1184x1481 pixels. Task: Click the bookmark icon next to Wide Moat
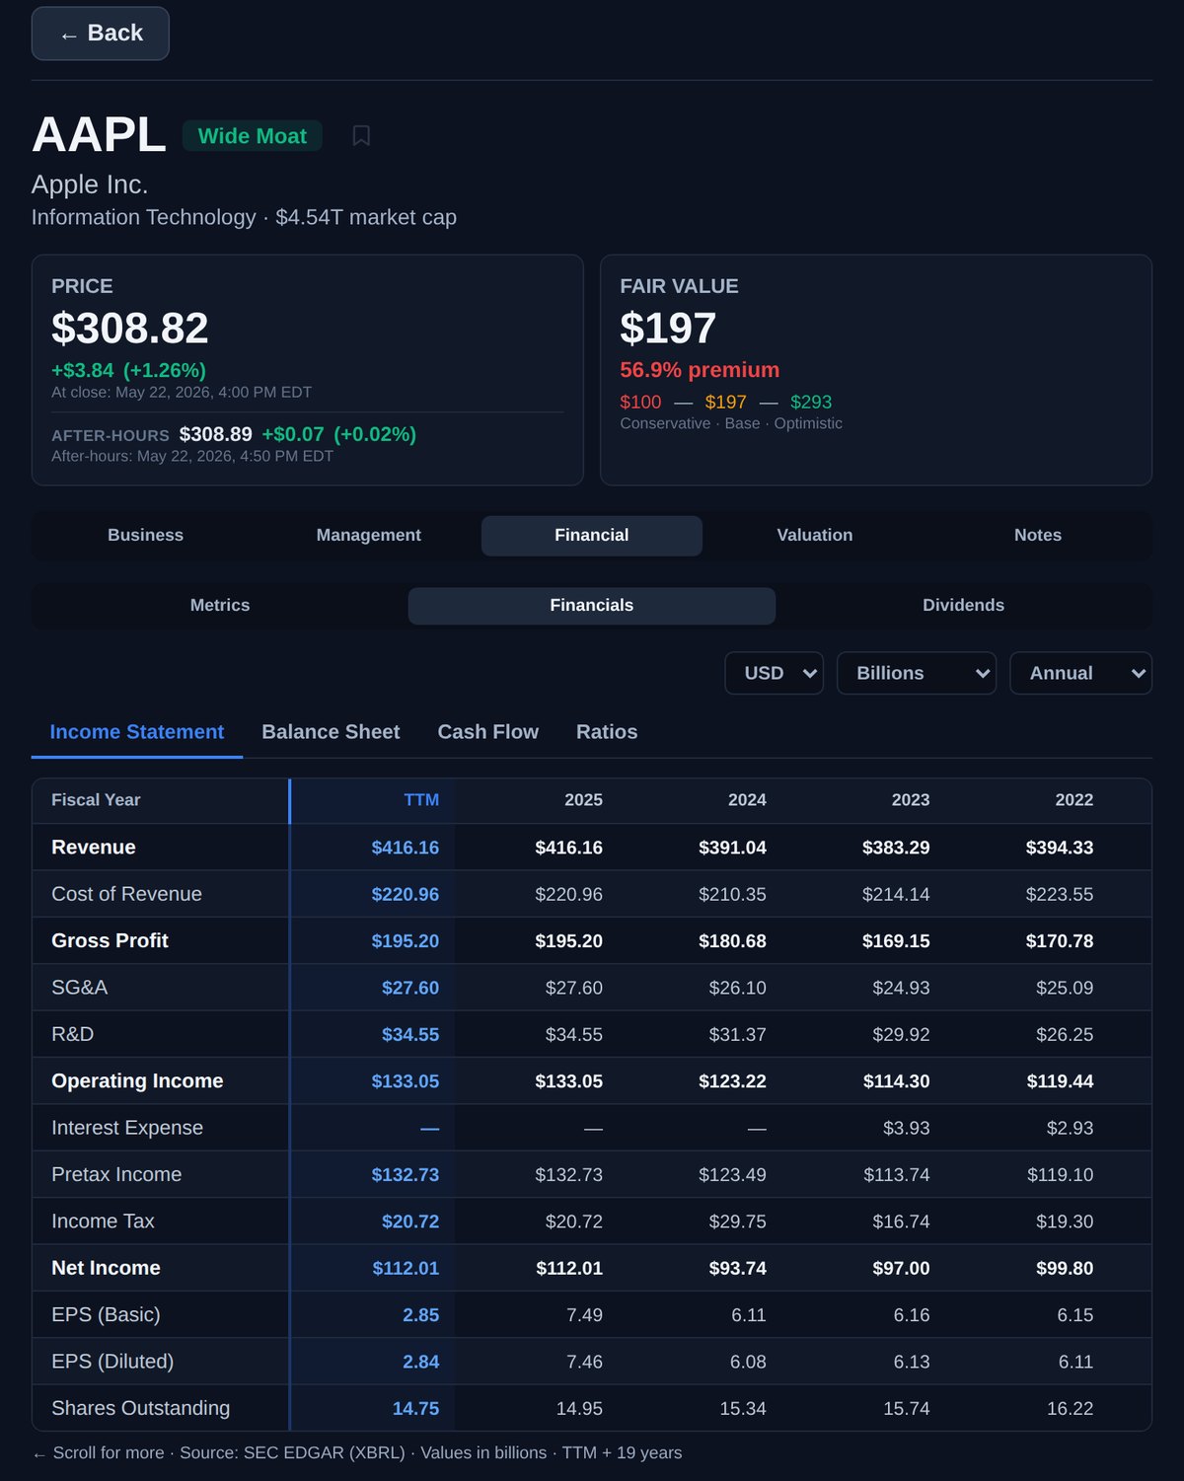361,135
